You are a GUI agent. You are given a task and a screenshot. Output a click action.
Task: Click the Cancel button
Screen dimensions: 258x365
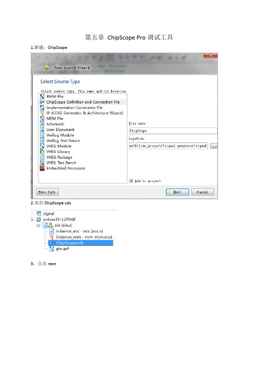point(202,192)
